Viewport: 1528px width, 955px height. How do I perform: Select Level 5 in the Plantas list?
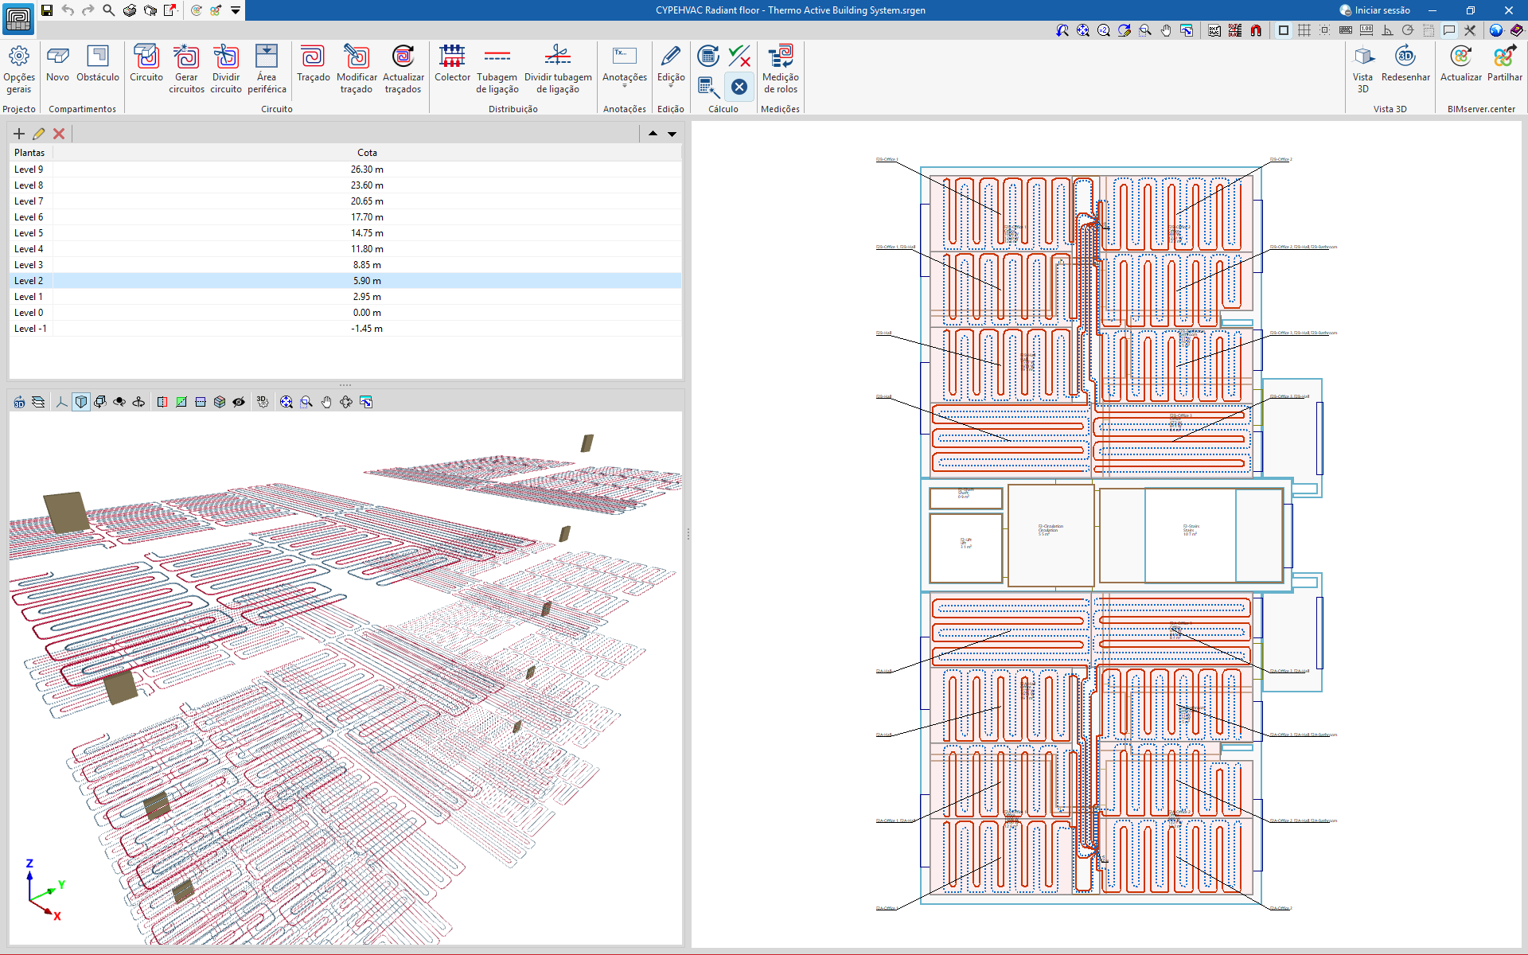pyautogui.click(x=29, y=233)
